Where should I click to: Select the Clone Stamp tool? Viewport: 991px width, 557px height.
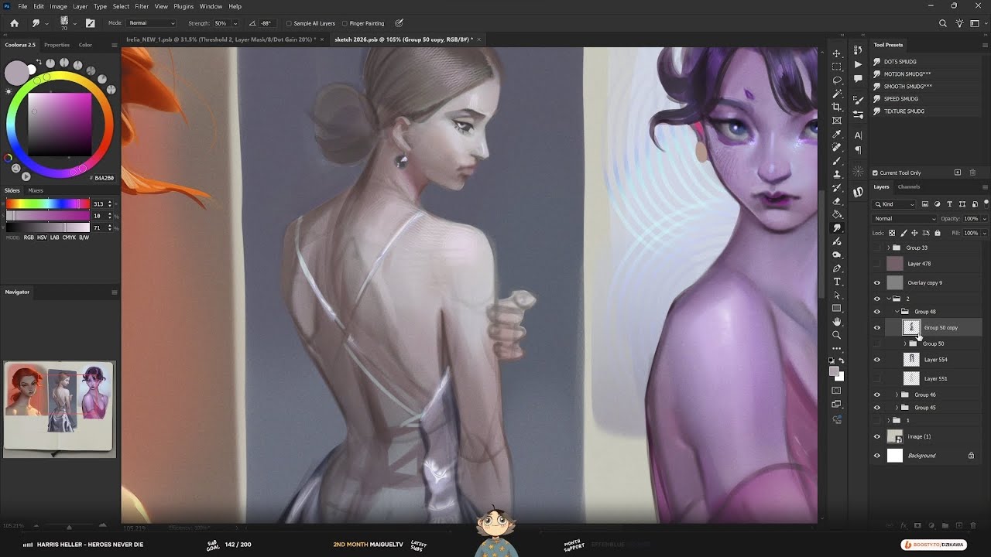[836, 174]
